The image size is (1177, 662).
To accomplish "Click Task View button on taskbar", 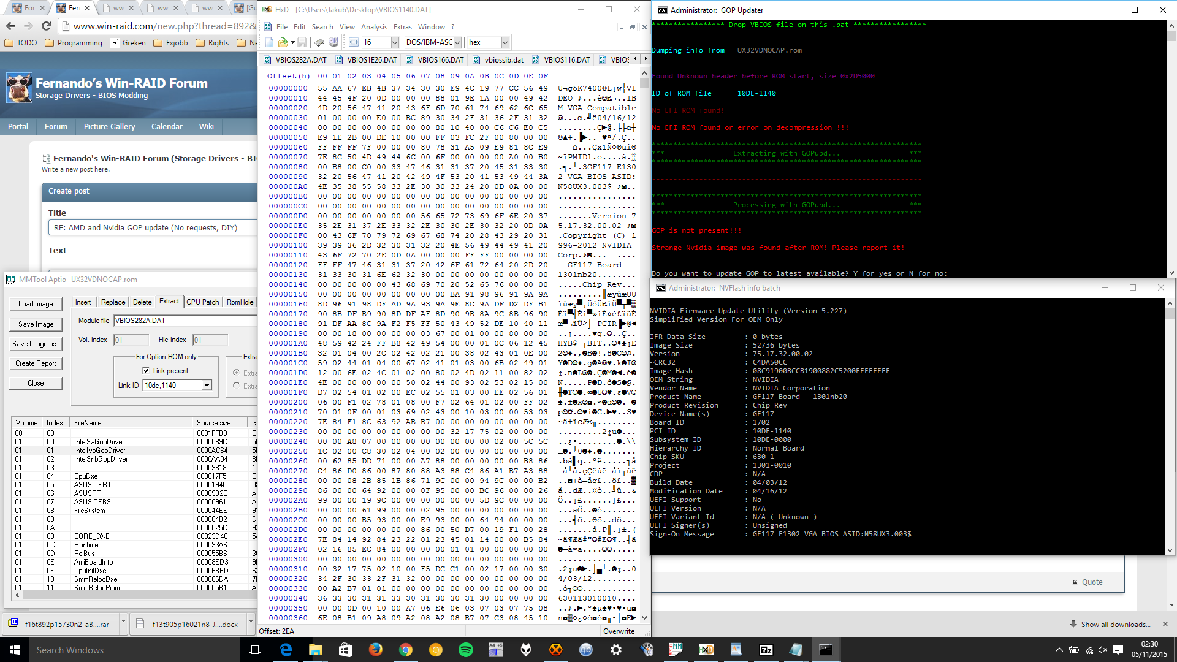I will click(x=255, y=650).
